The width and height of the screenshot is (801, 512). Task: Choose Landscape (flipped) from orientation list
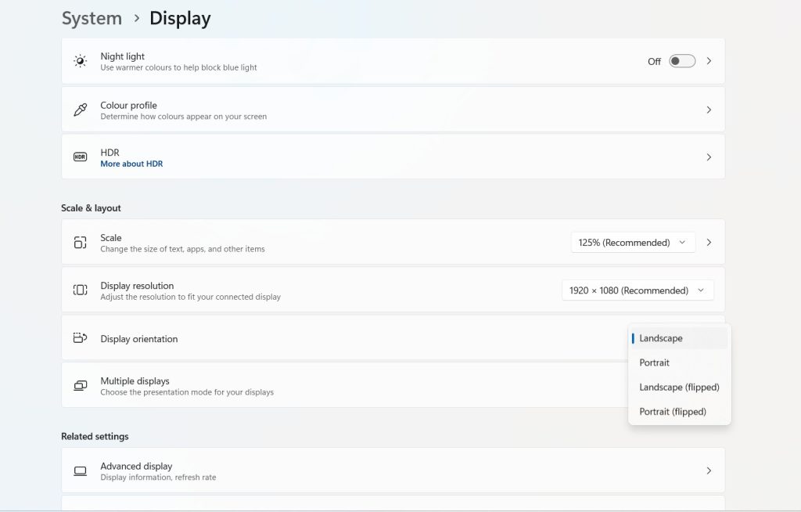pyautogui.click(x=679, y=387)
